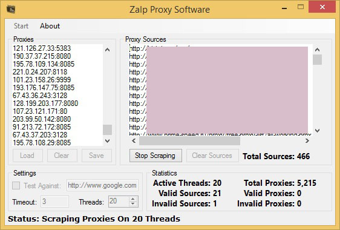Click the Save proxies button
Image resolution: width=340 pixels, height=230 pixels.
point(97,156)
